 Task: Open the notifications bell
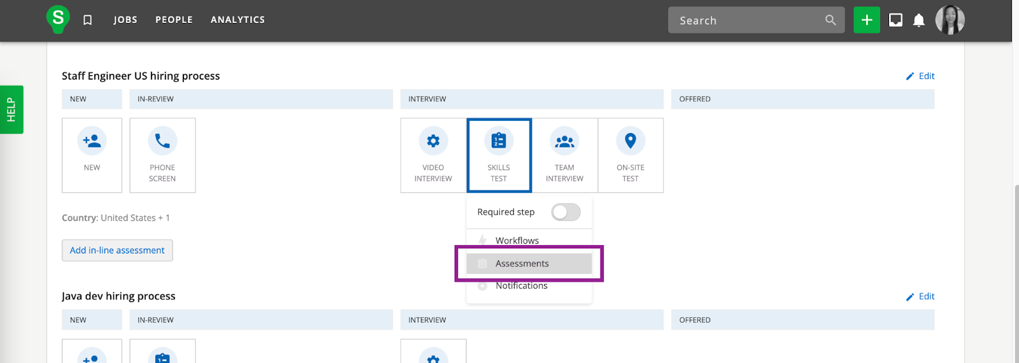(x=918, y=20)
